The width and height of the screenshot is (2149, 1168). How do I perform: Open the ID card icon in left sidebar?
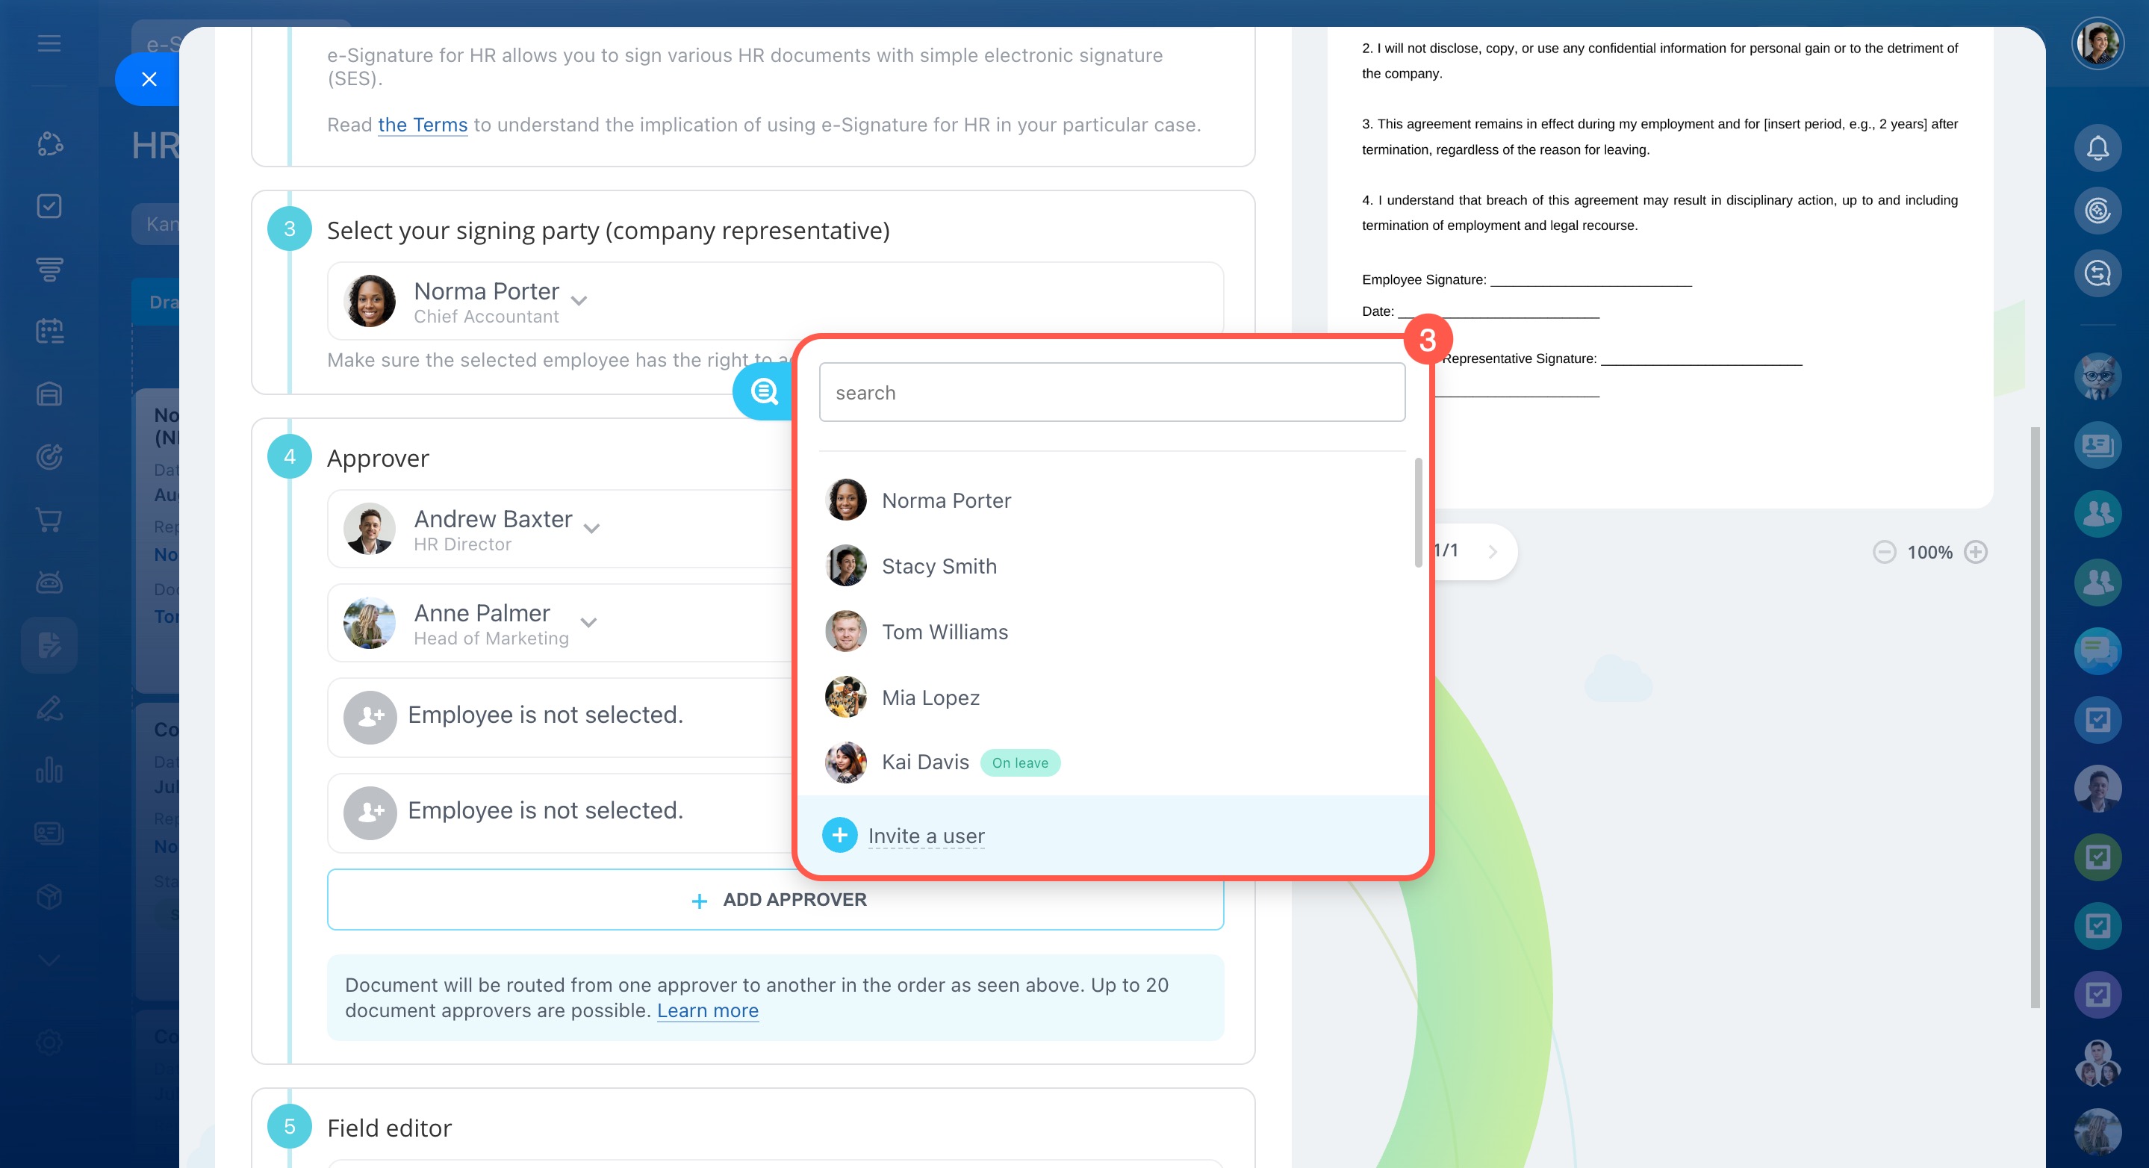click(x=49, y=833)
